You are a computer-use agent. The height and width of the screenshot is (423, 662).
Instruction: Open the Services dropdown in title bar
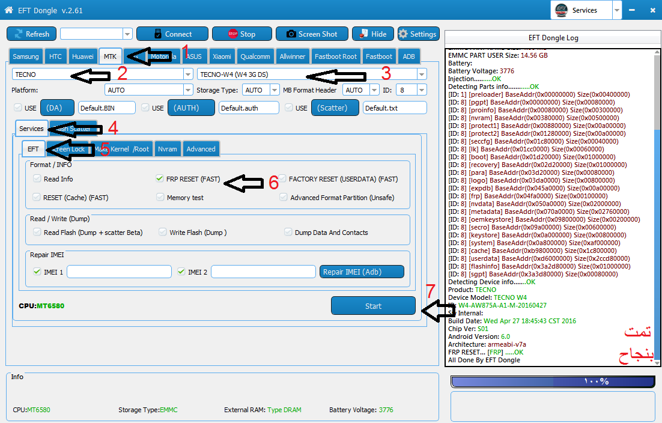pos(617,10)
